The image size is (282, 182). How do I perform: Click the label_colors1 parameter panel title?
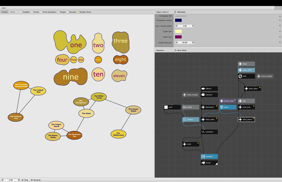pyautogui.click(x=162, y=12)
